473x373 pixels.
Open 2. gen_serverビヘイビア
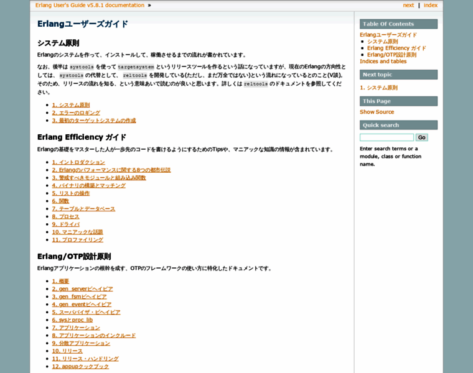82,289
